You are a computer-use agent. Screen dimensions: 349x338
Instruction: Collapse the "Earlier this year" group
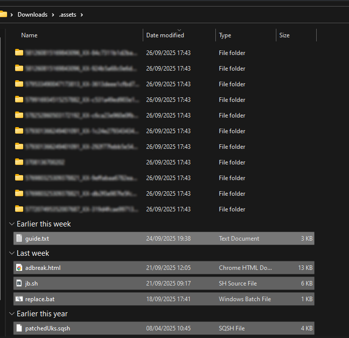(x=12, y=314)
